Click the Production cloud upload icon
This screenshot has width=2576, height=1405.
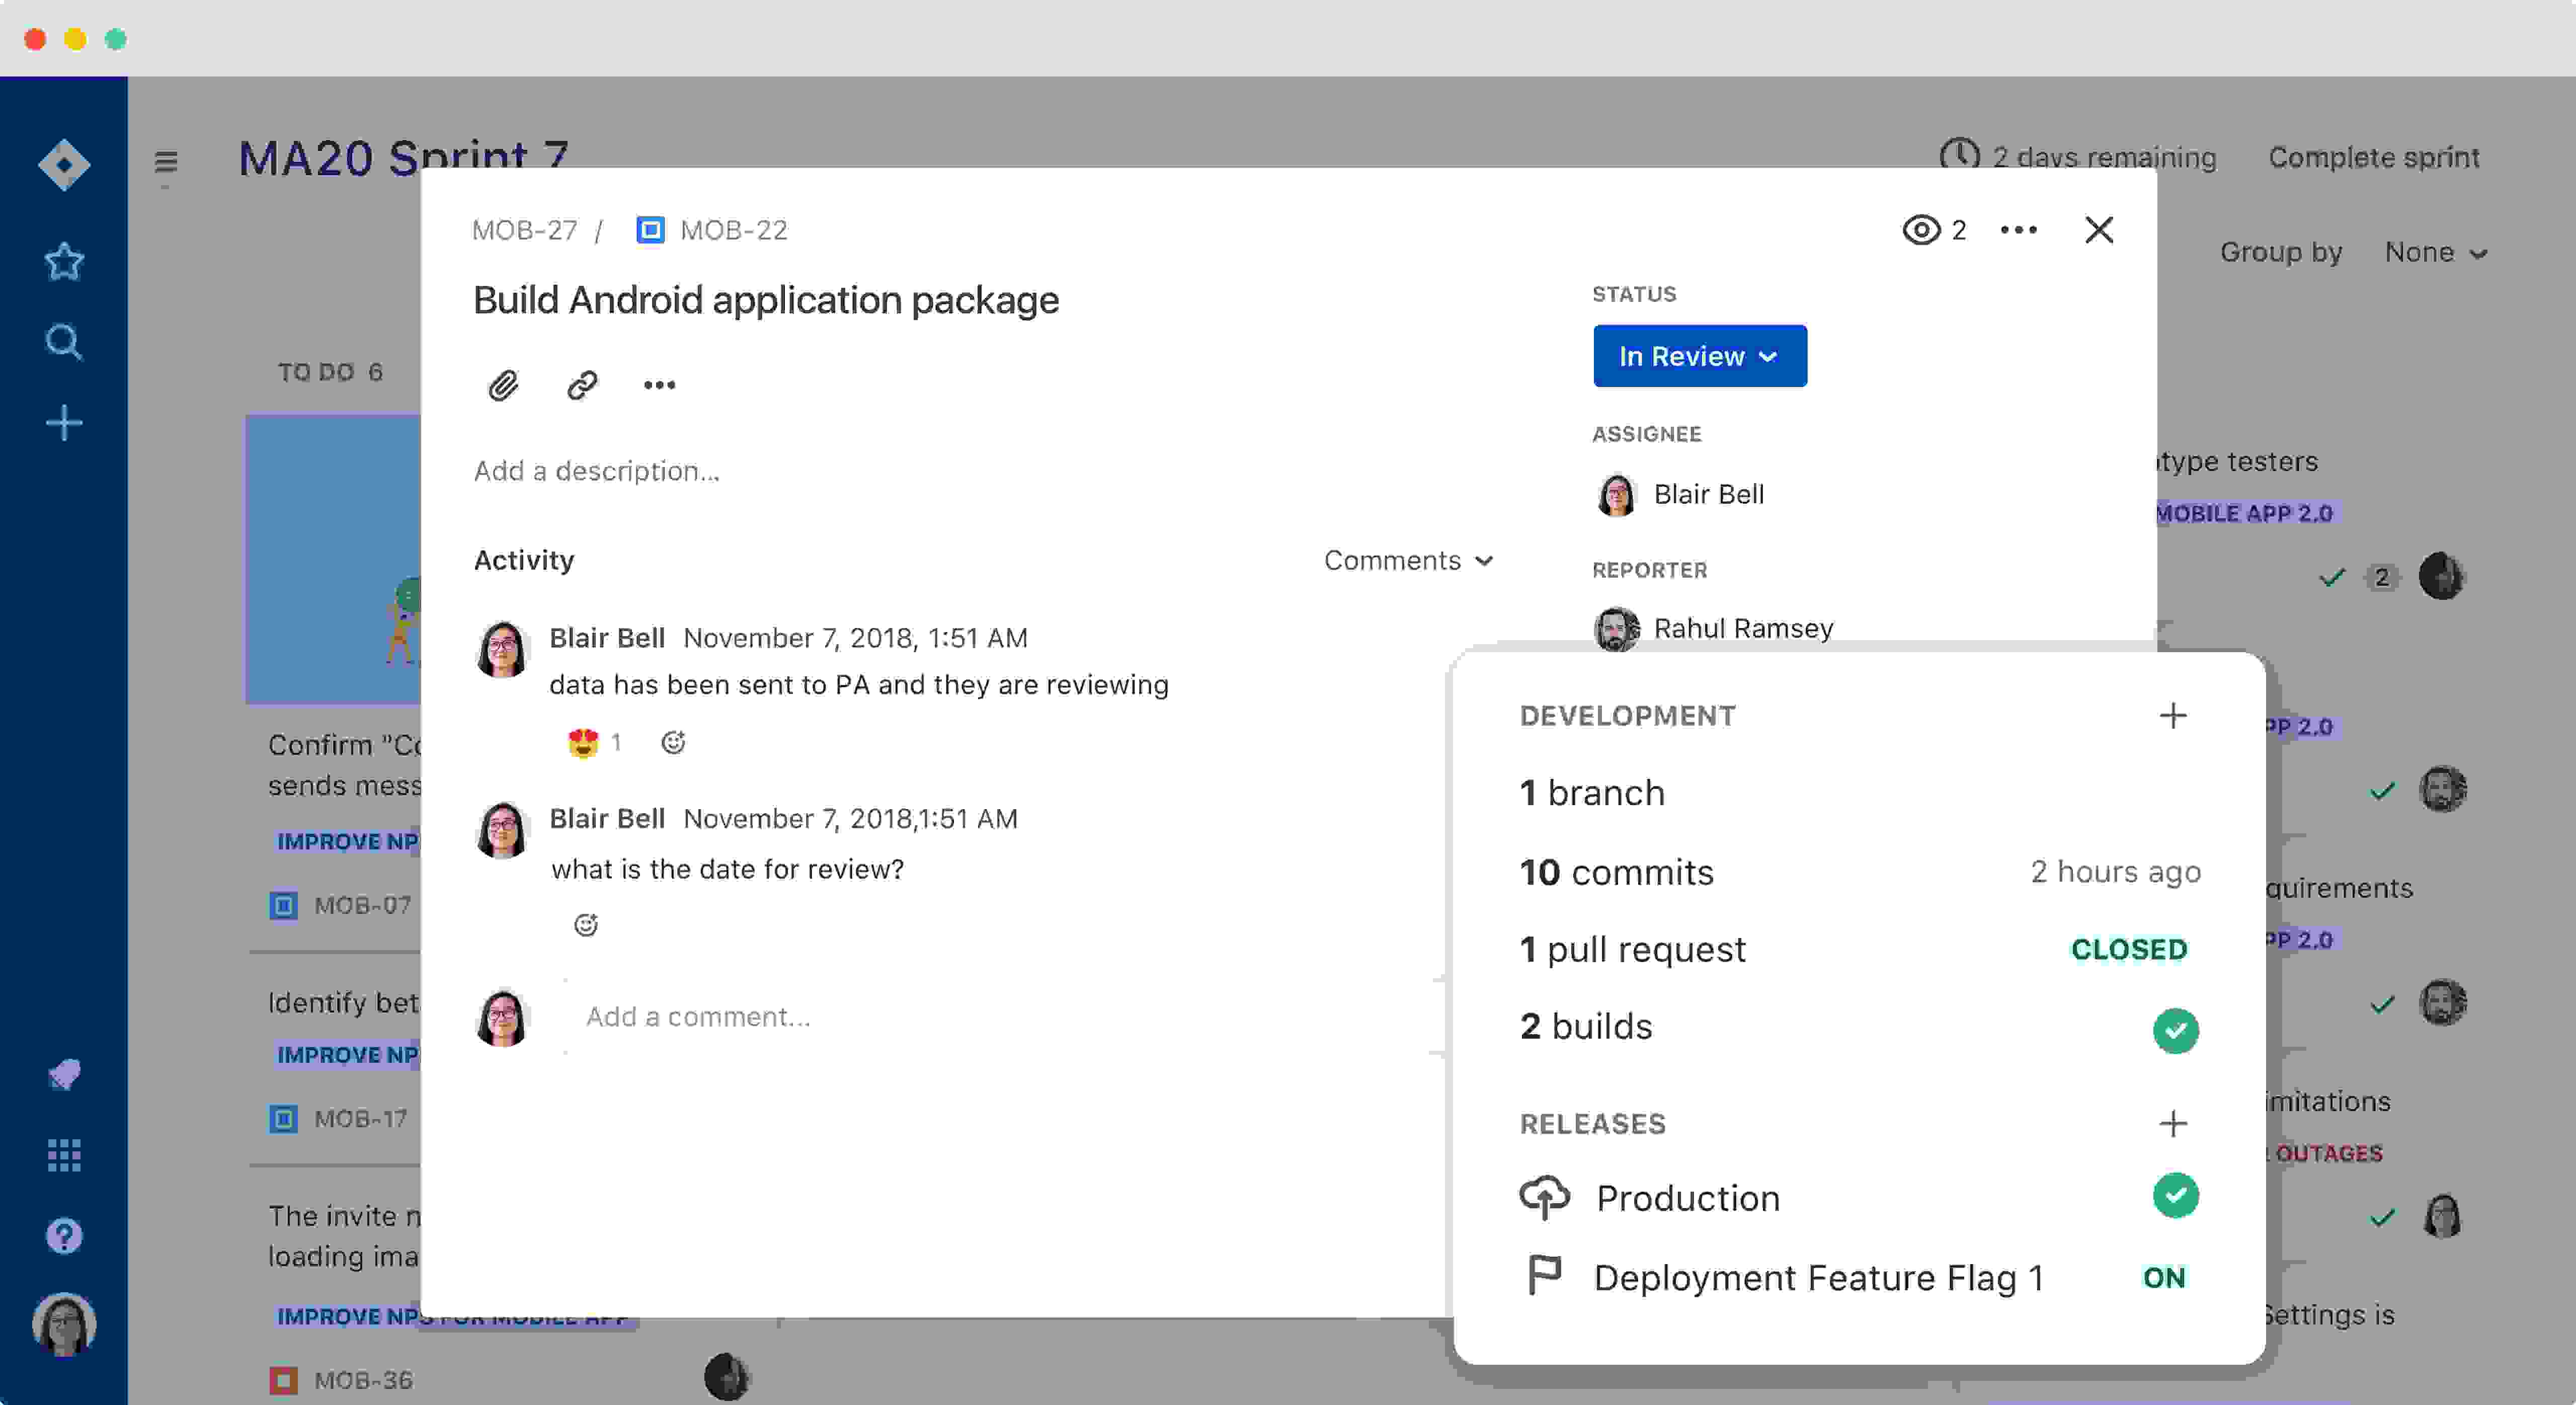click(1544, 1197)
